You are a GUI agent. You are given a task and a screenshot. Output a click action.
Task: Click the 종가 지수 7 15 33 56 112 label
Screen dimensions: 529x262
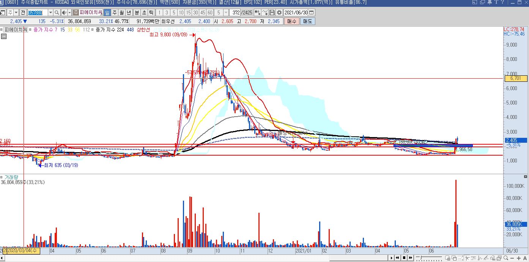point(61,30)
